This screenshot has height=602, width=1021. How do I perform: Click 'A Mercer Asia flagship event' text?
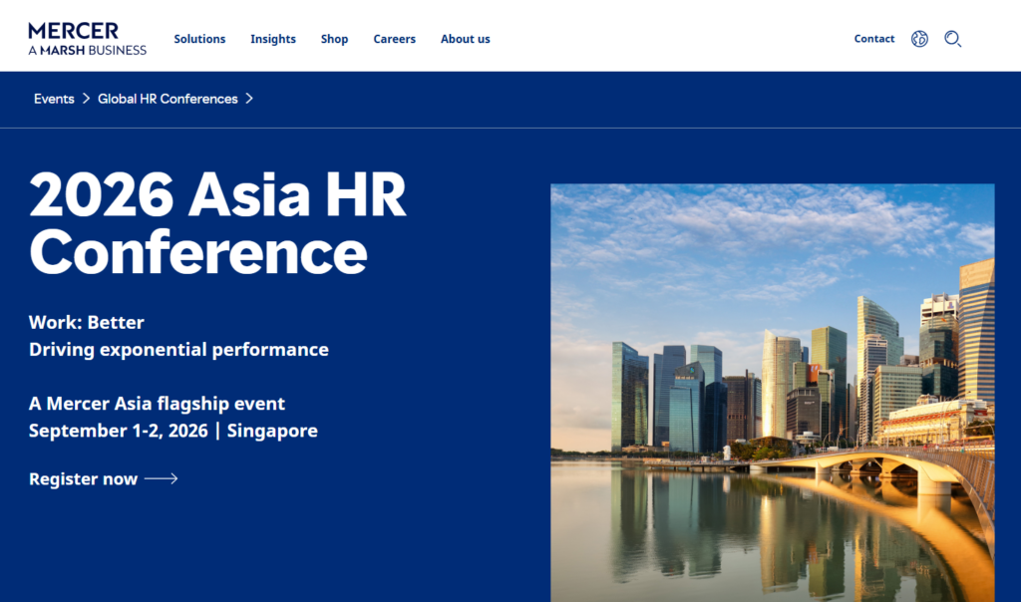(x=157, y=404)
